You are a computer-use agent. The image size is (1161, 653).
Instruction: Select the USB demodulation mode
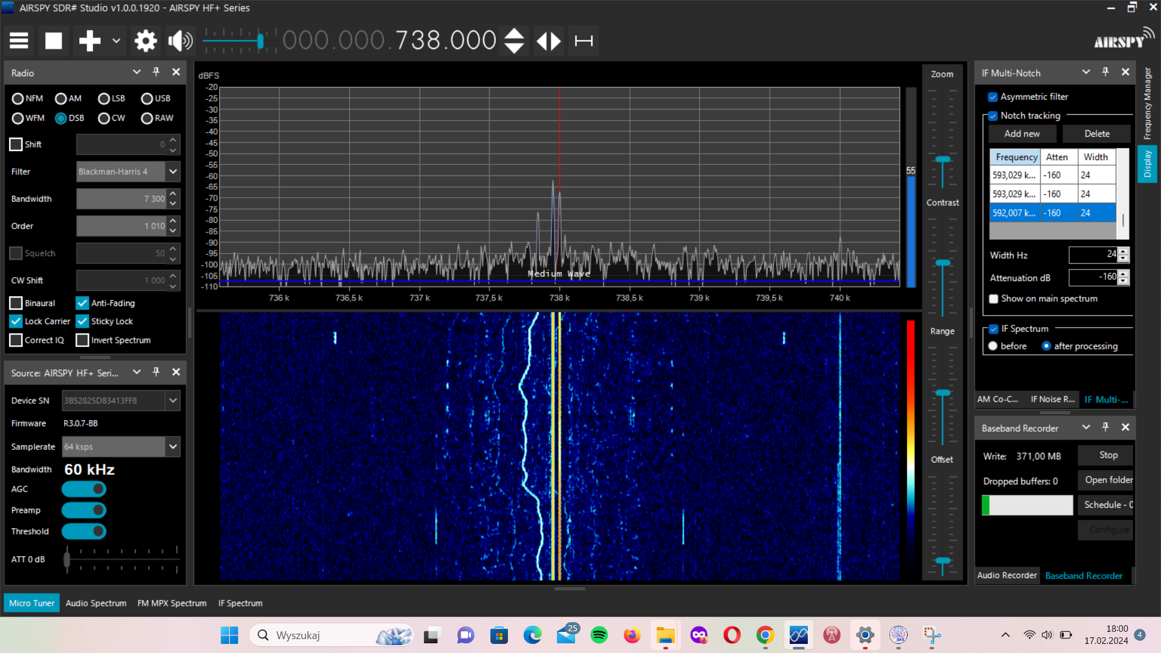click(147, 99)
